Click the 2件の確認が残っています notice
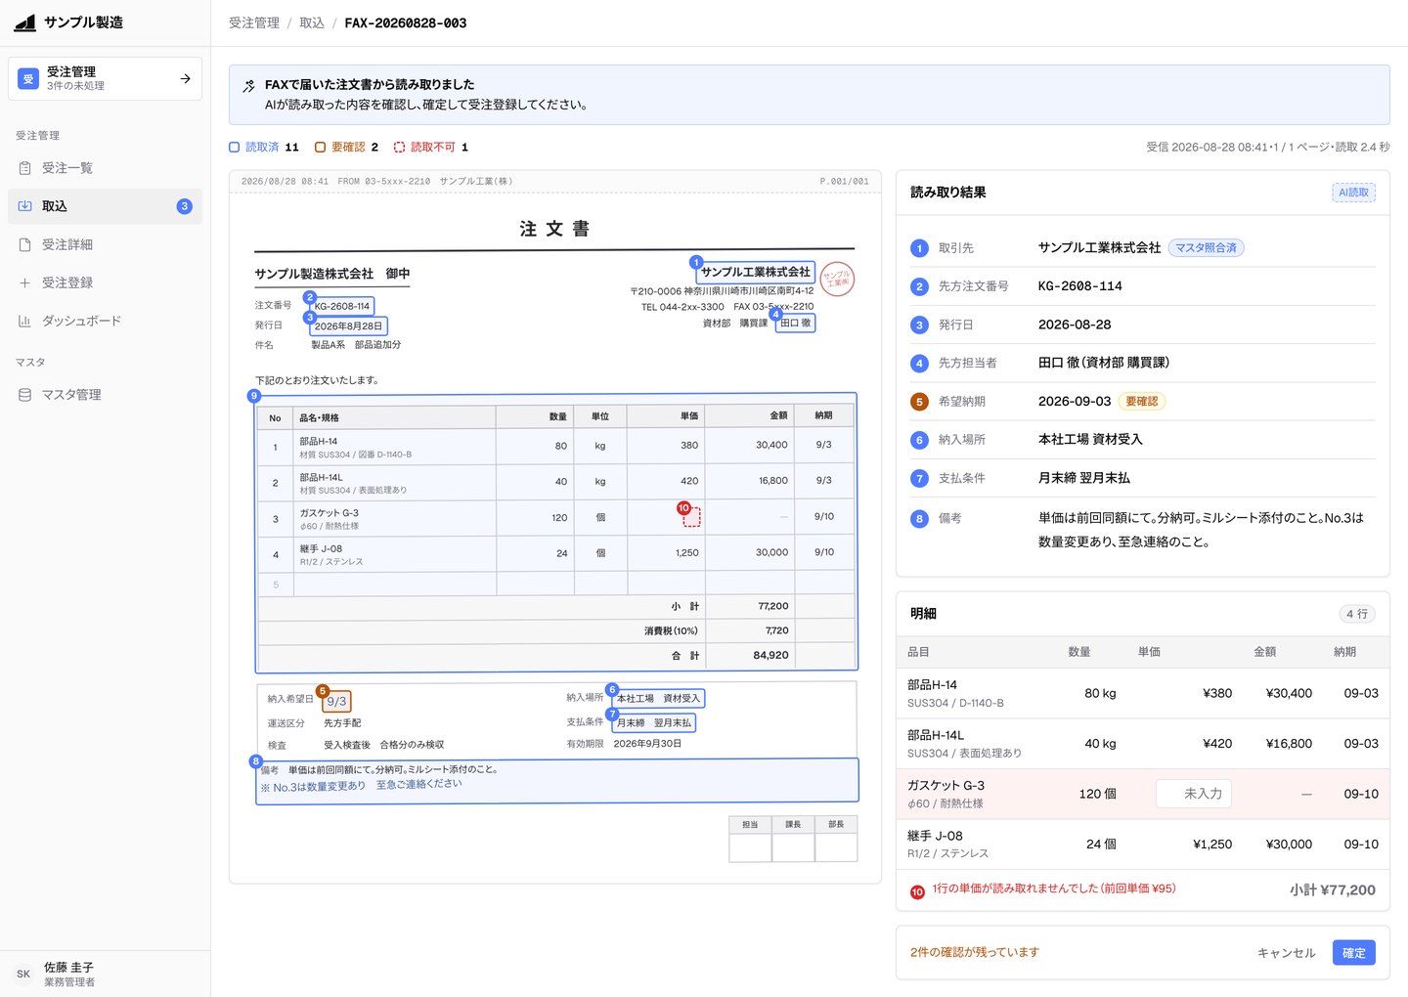This screenshot has width=1408, height=997. point(974,953)
